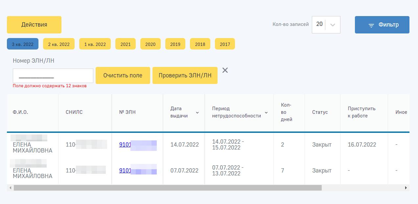Show records for year 2020
Screen dimensions: 418x204
pos(151,44)
